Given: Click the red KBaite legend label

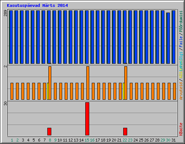Looking at the screenshot, I should click(181, 129).
